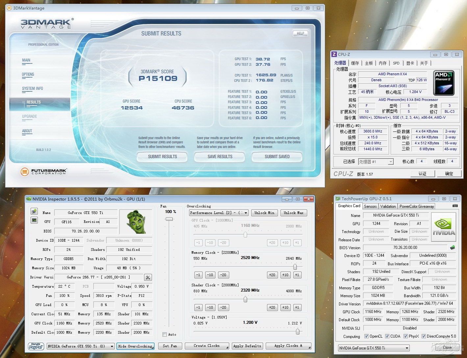
Task: Open the 3DMark OPTIONS menu item
Action: click(28, 74)
